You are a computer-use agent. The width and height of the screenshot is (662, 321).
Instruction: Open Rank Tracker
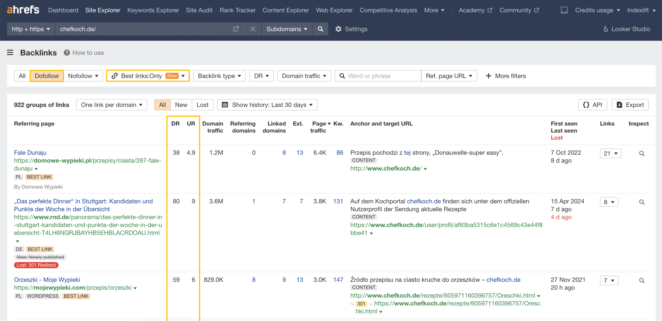(238, 10)
